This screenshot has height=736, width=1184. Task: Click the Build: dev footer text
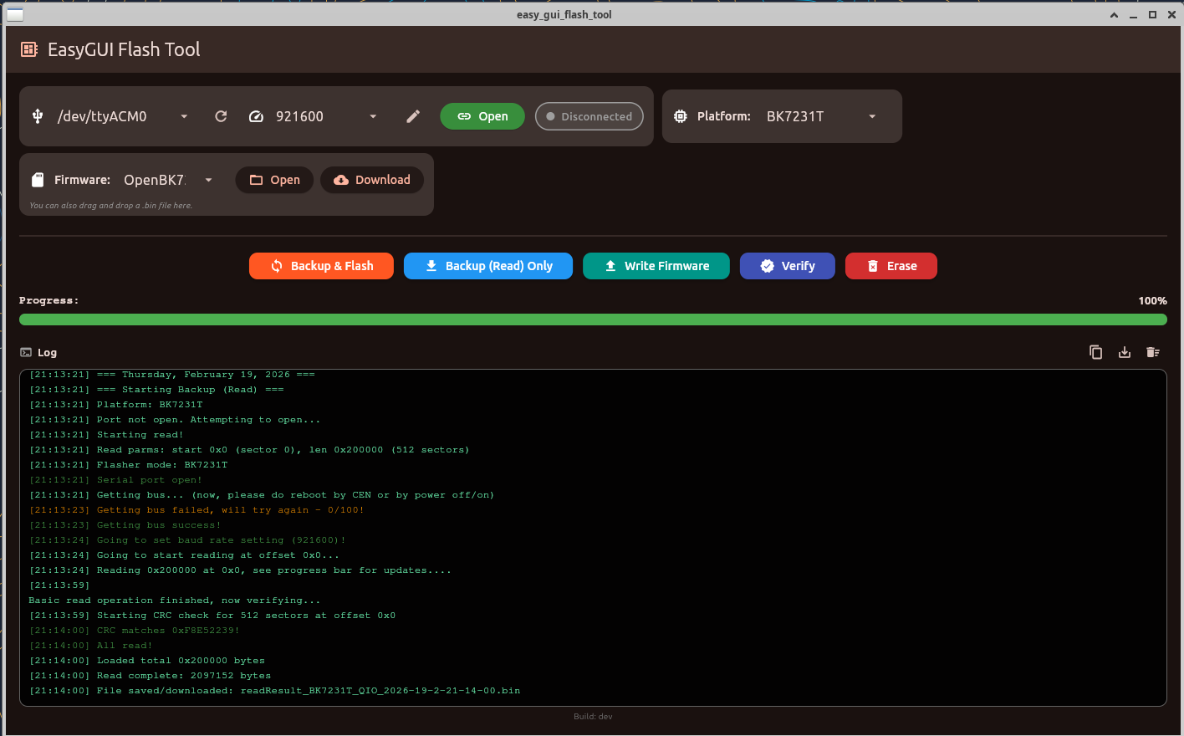[x=593, y=717]
